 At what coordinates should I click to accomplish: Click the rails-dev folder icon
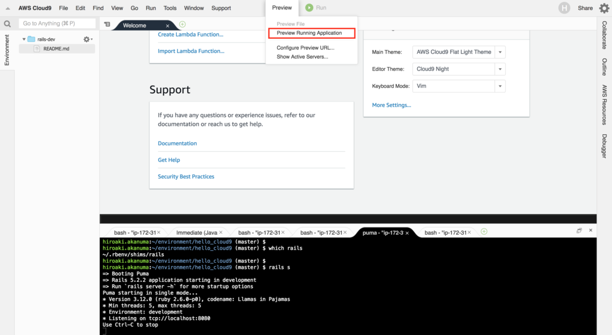31,39
